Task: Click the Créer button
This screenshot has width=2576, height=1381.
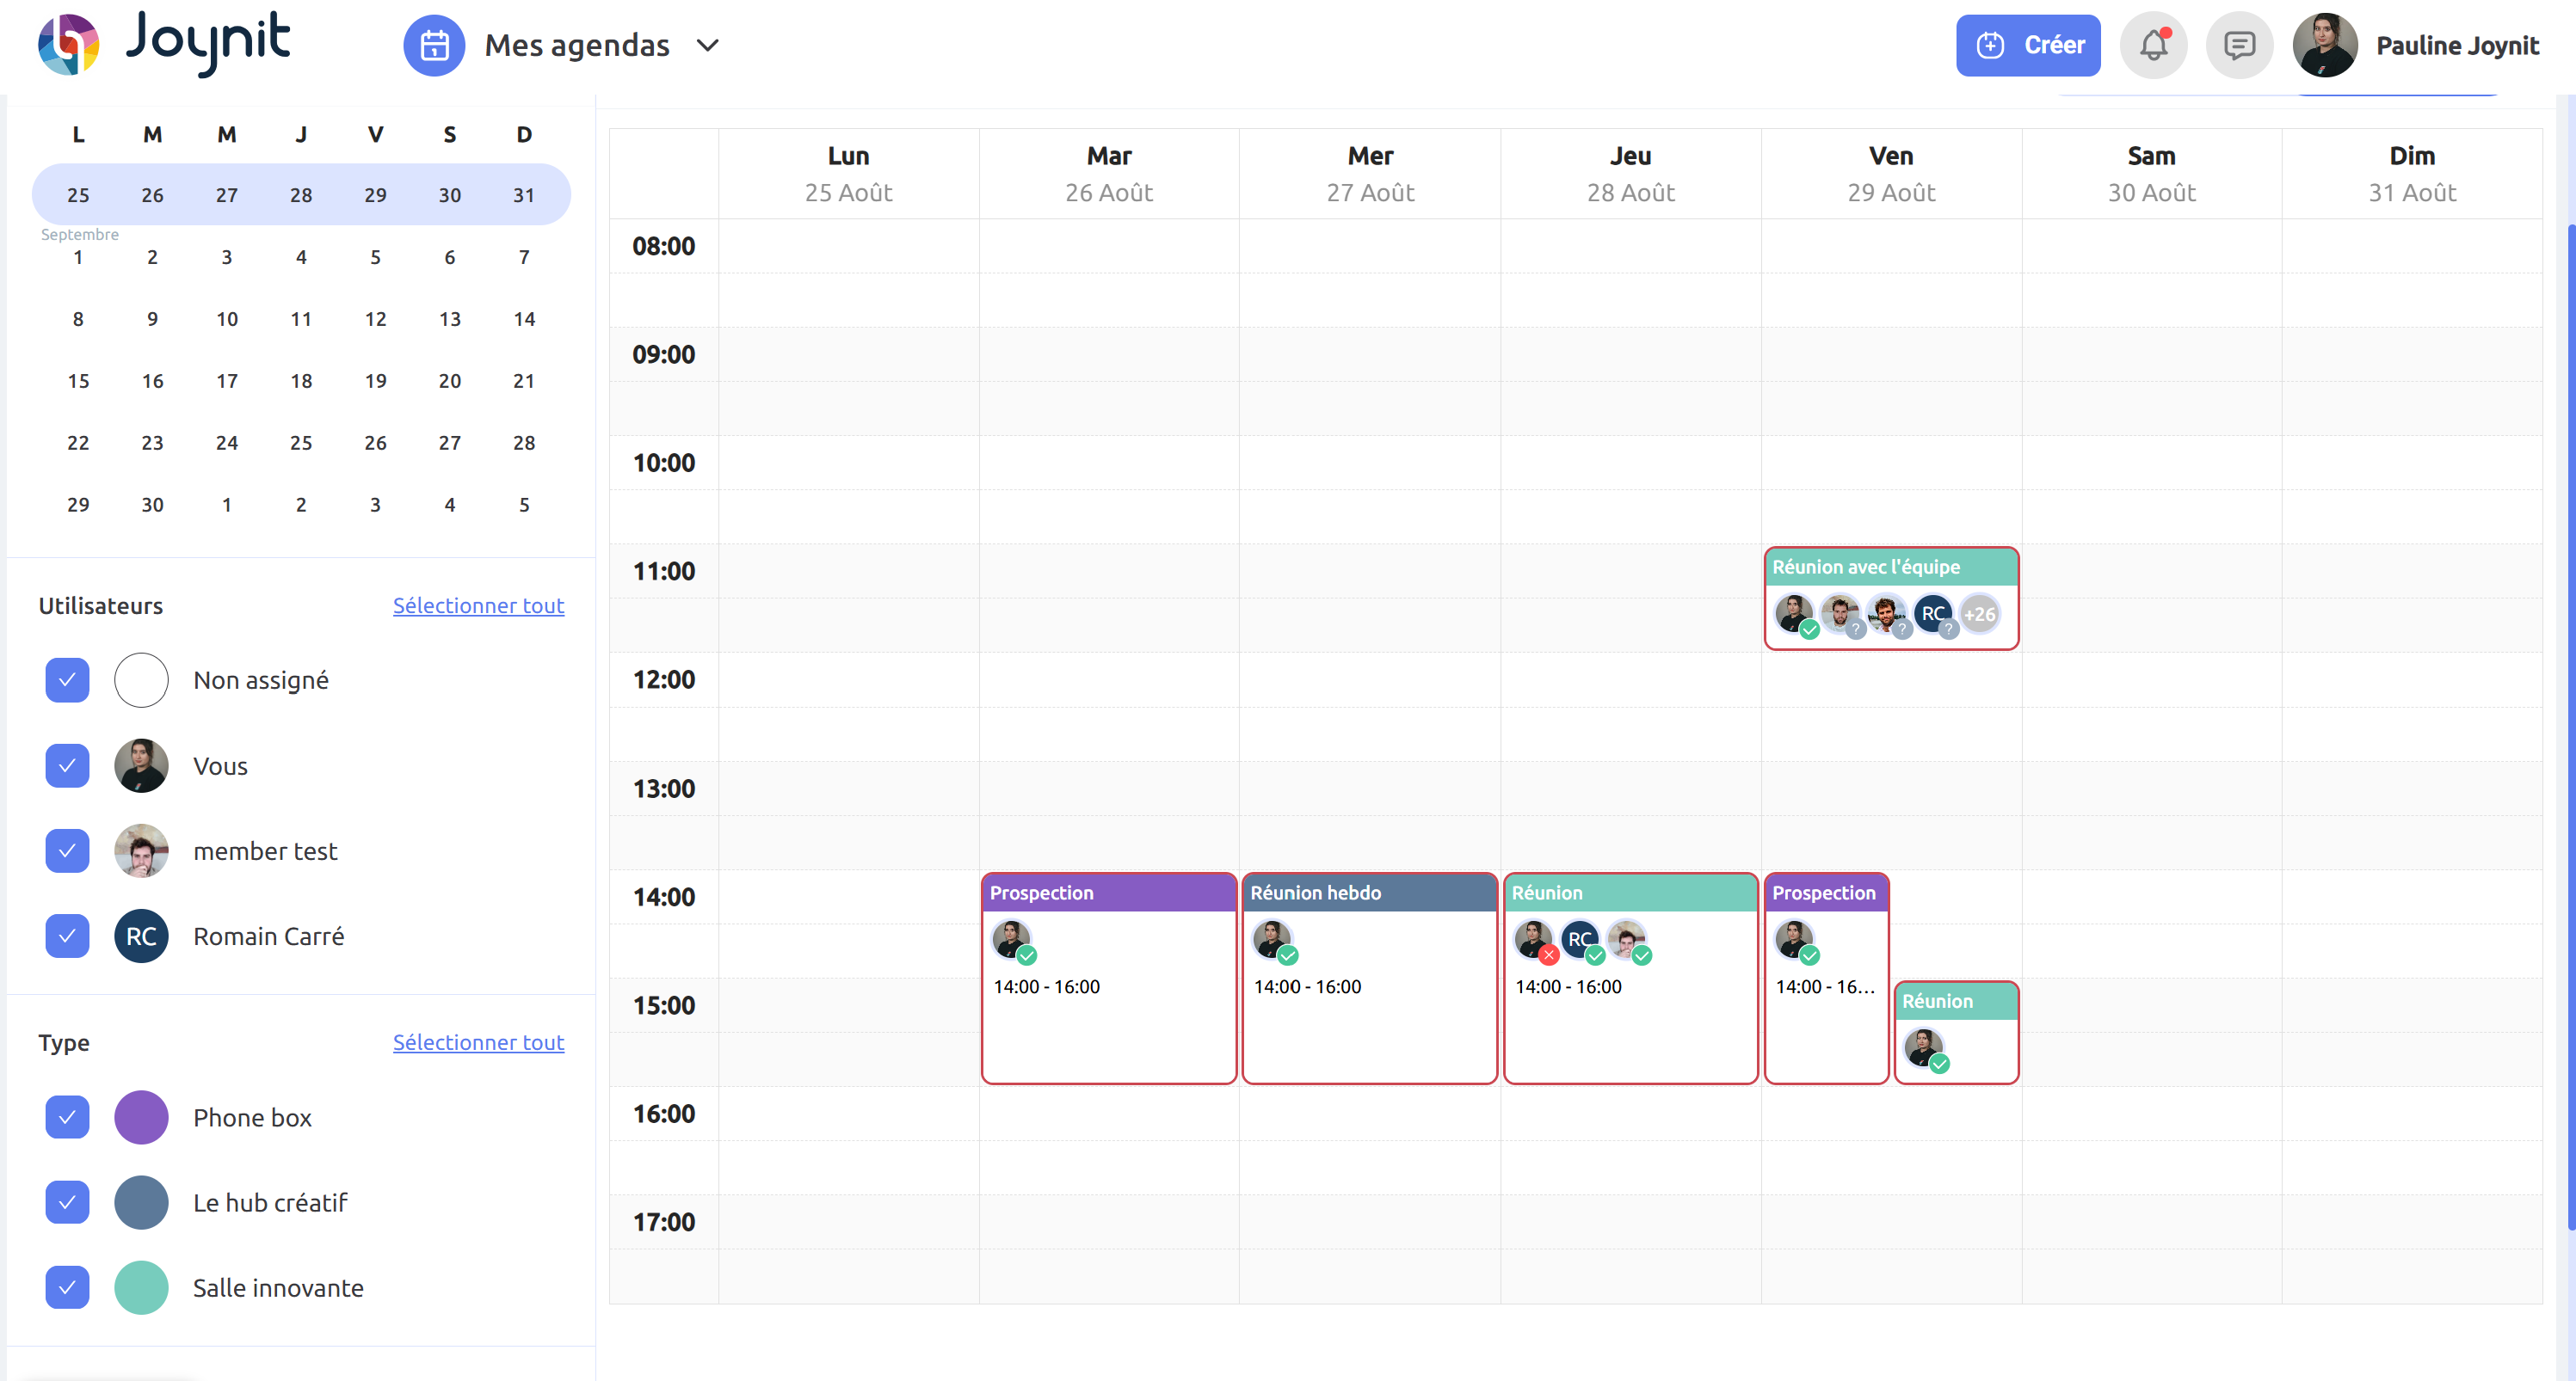Action: [x=2027, y=45]
